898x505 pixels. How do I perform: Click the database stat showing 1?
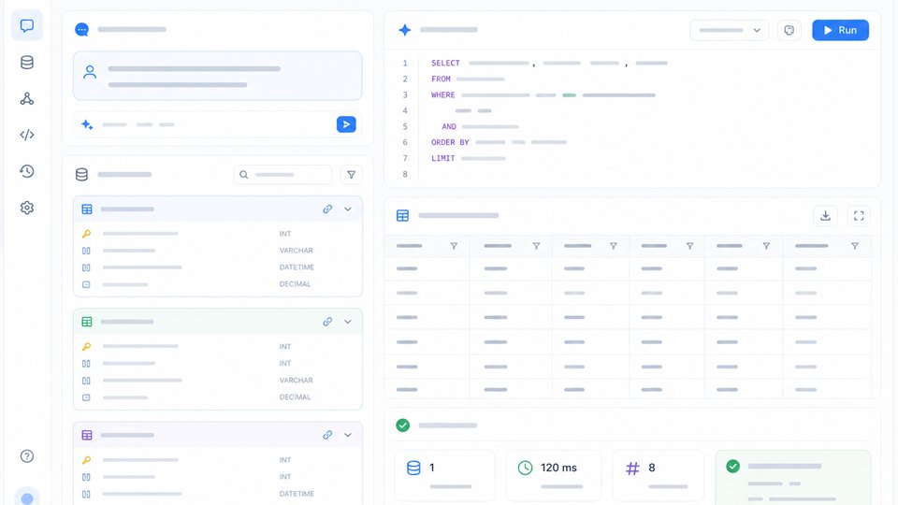(444, 475)
